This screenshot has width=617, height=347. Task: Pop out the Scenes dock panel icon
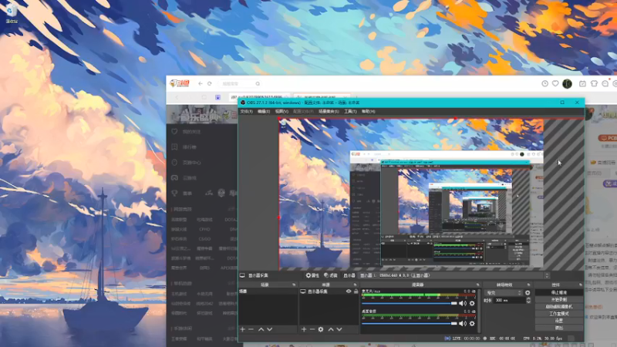click(294, 285)
